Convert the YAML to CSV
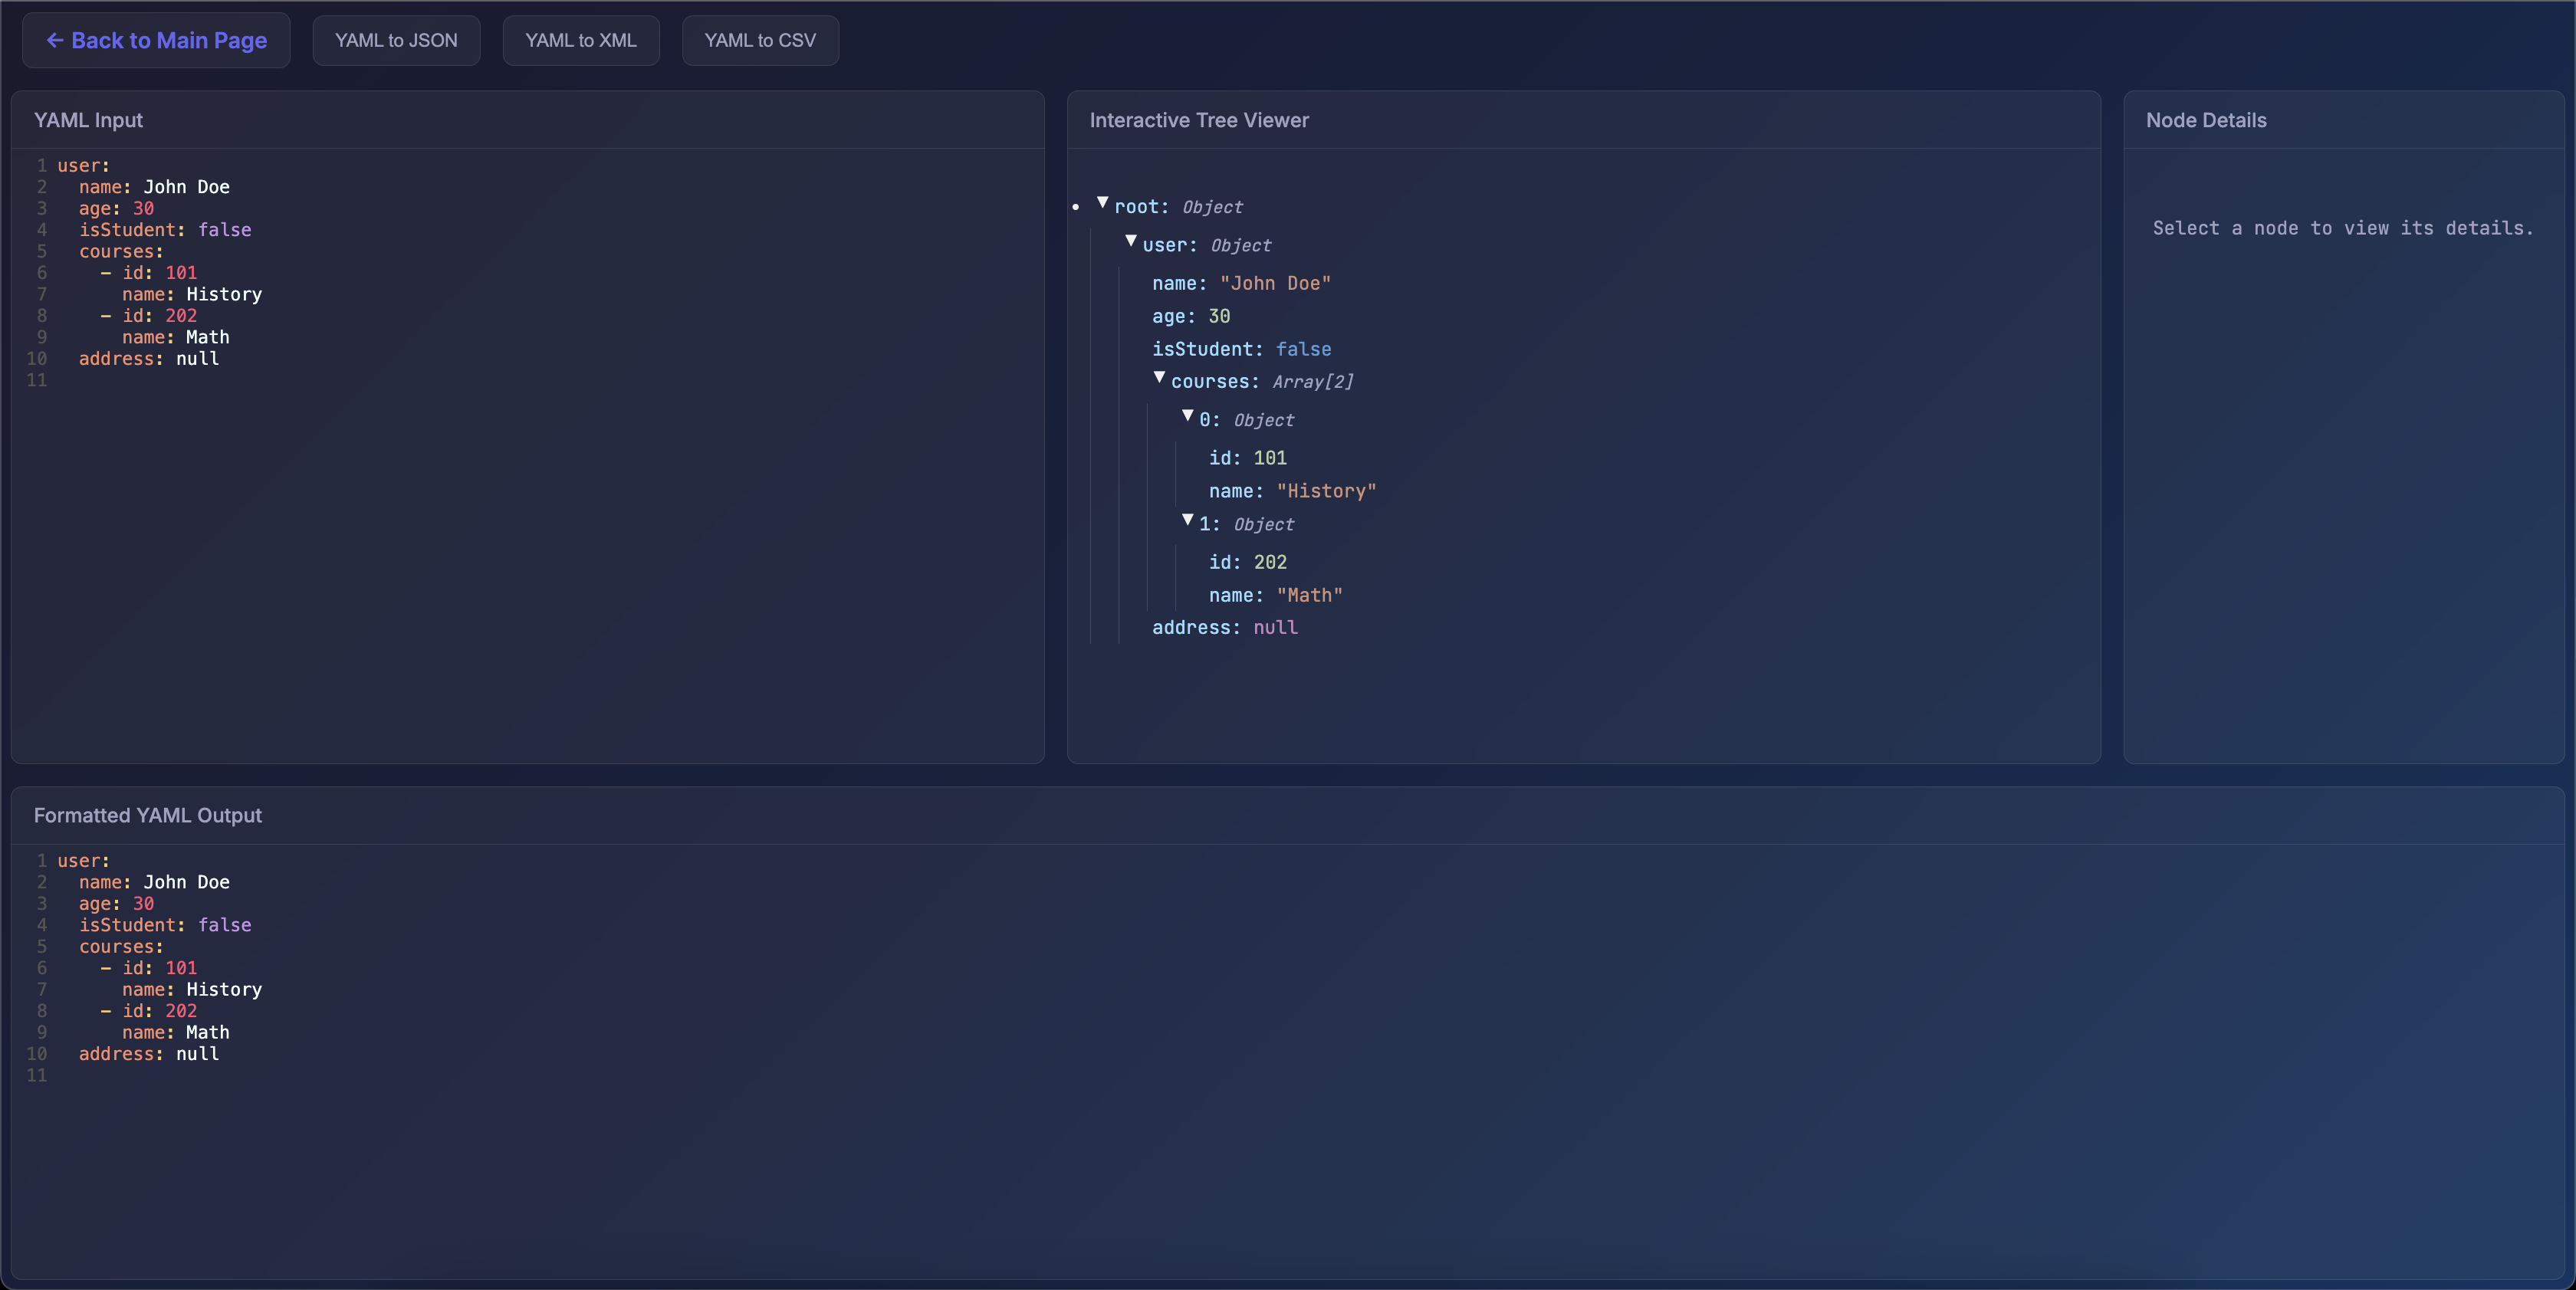This screenshot has width=2576, height=1290. [x=760, y=40]
